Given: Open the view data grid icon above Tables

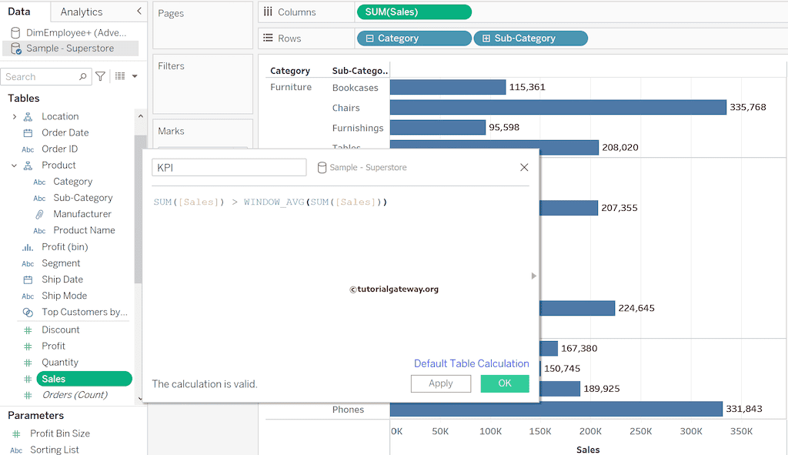Looking at the screenshot, I should [x=119, y=76].
